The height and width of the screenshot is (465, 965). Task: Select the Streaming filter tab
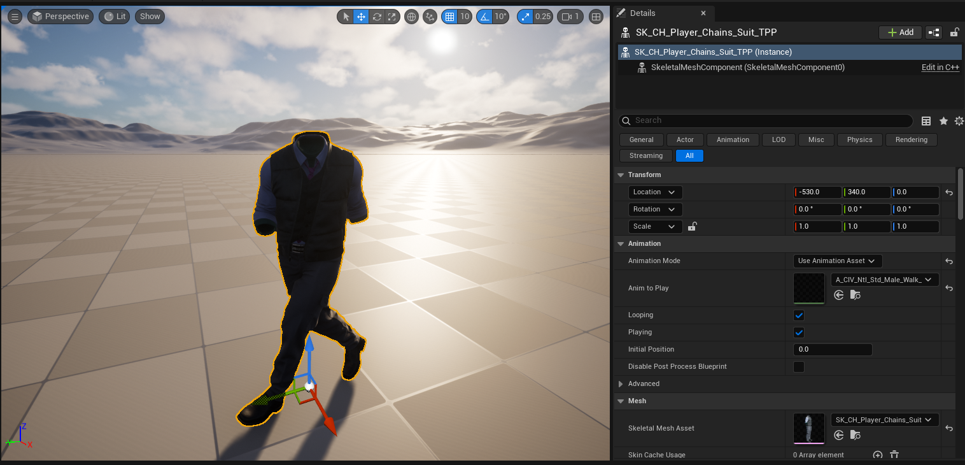[646, 155]
